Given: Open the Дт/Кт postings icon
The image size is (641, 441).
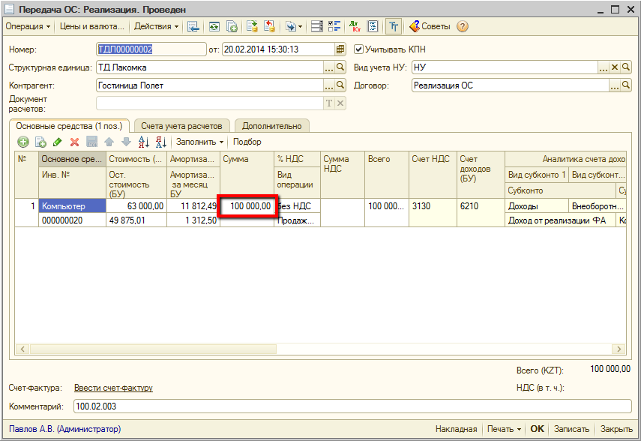Looking at the screenshot, I should click(x=355, y=26).
